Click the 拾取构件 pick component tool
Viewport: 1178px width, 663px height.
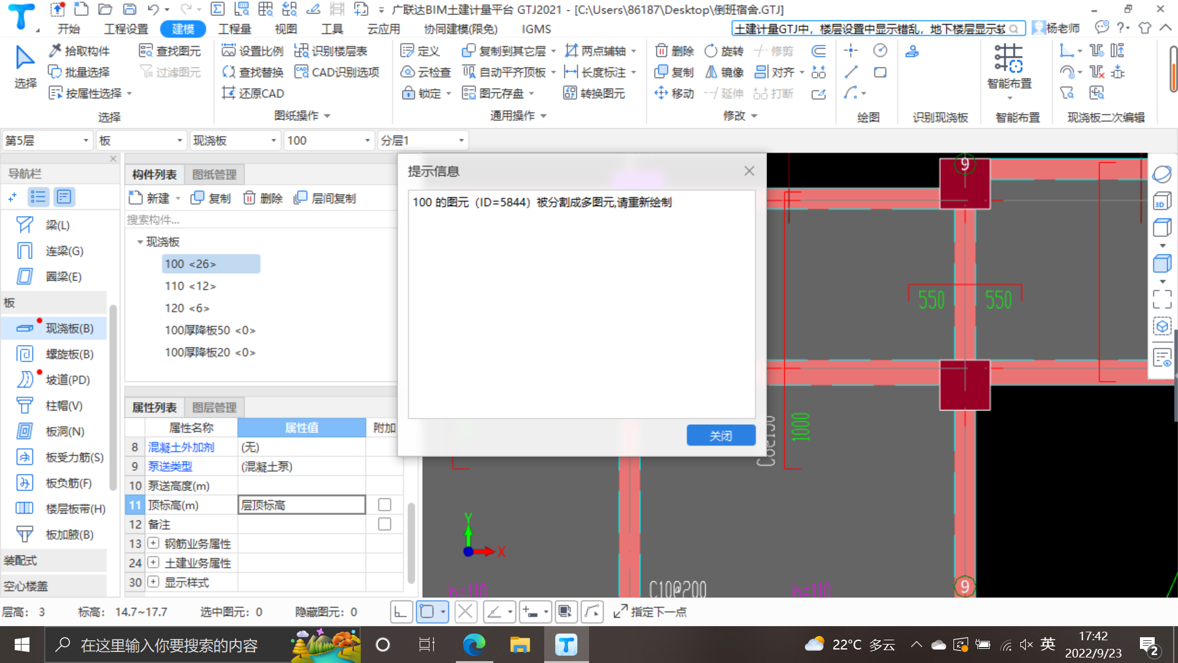[79, 51]
